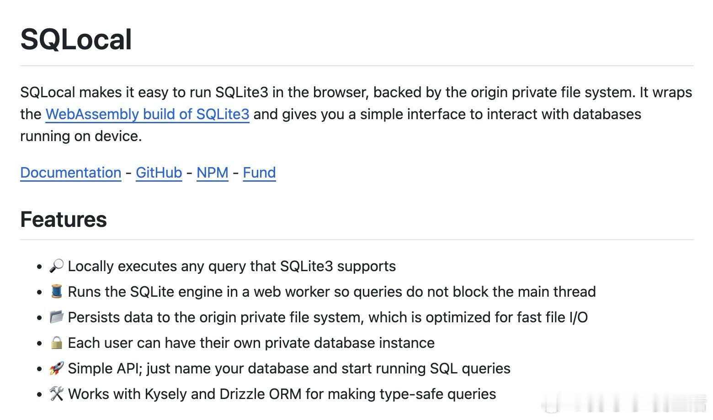Click the 'Persists data to the origin' bullet text
This screenshot has height=420, width=713.
click(328, 317)
